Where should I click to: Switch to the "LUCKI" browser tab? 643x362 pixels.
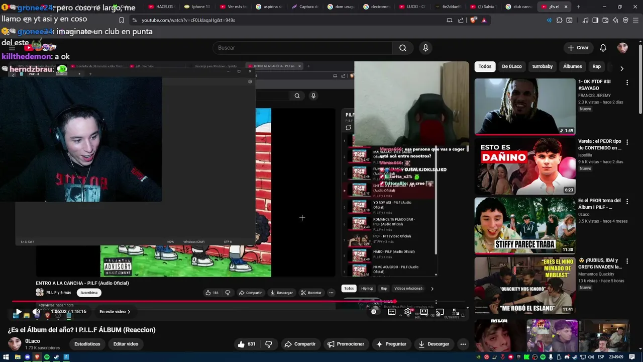[x=412, y=7]
